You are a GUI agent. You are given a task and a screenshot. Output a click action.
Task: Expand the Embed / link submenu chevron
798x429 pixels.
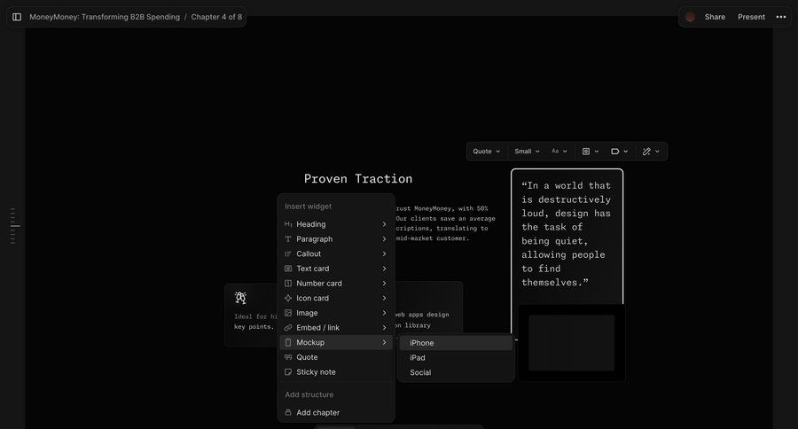click(384, 328)
